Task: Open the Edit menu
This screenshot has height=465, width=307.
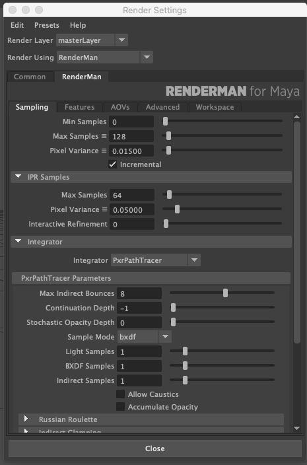Action: [17, 25]
